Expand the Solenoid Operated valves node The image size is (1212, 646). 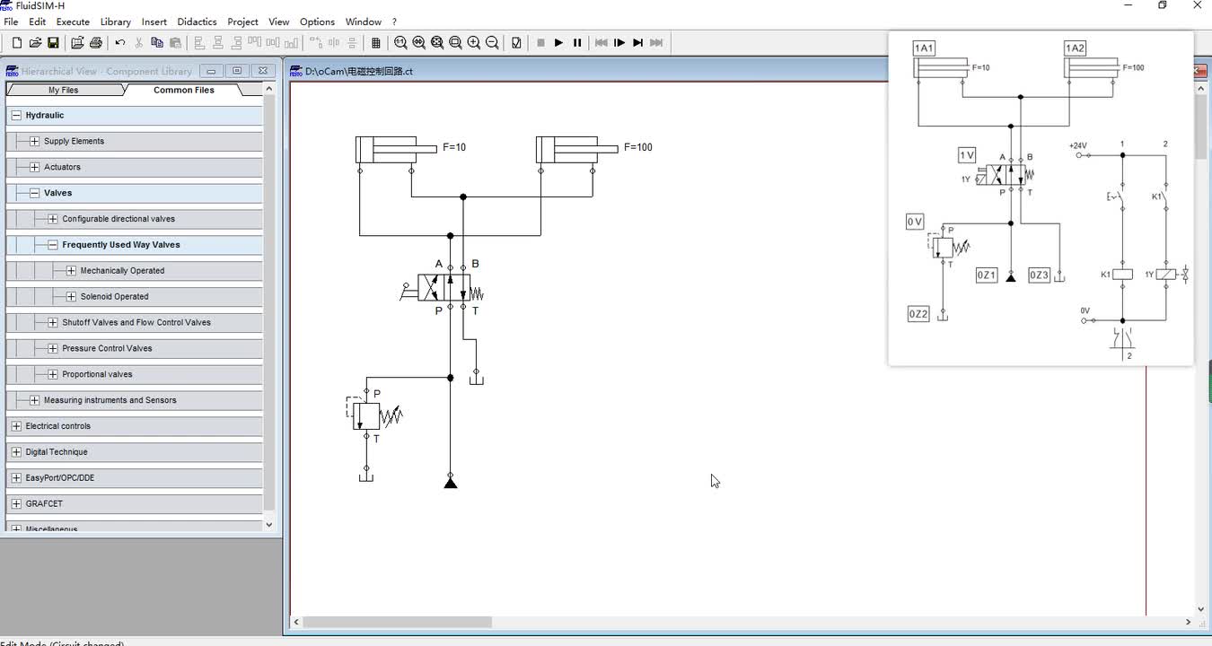[71, 296]
